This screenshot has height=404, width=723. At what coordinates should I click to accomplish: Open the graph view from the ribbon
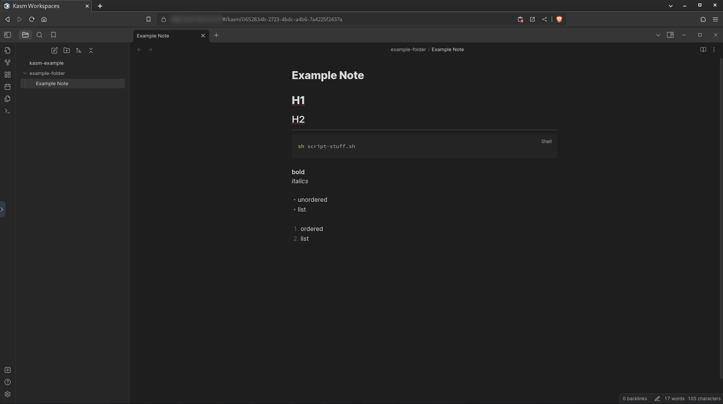pyautogui.click(x=8, y=62)
